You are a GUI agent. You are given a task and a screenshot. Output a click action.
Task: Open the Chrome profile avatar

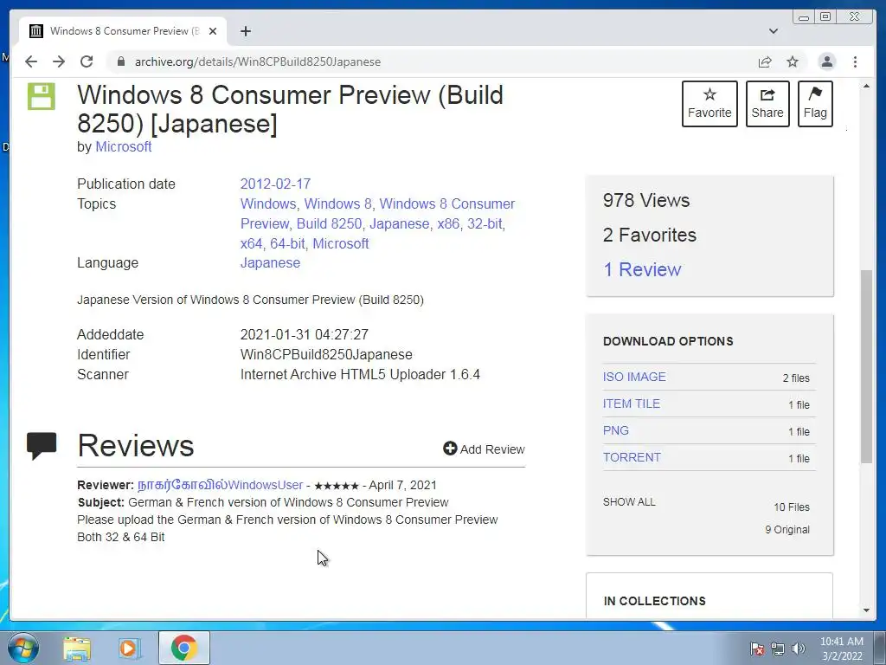826,61
